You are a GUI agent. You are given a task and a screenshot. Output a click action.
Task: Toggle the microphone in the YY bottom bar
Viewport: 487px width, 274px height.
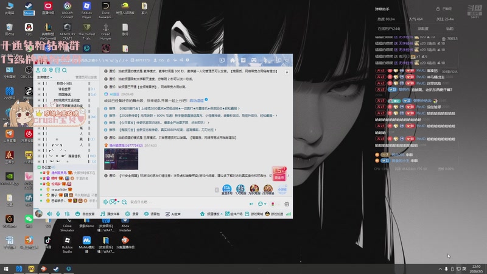click(x=58, y=214)
